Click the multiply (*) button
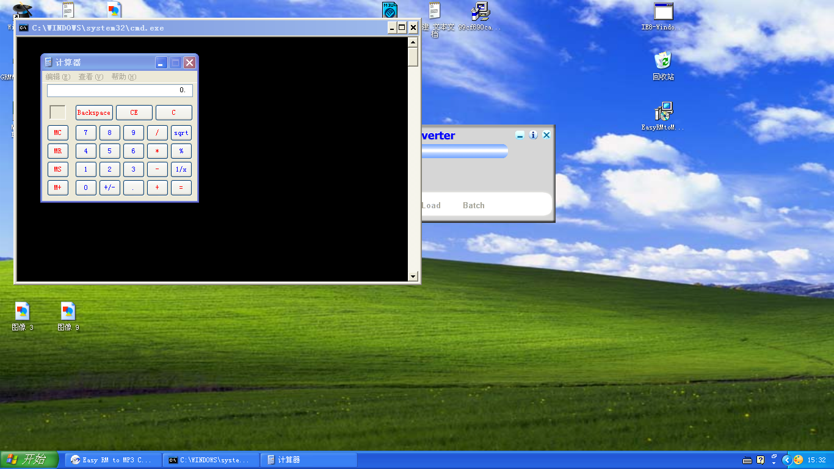 158,151
